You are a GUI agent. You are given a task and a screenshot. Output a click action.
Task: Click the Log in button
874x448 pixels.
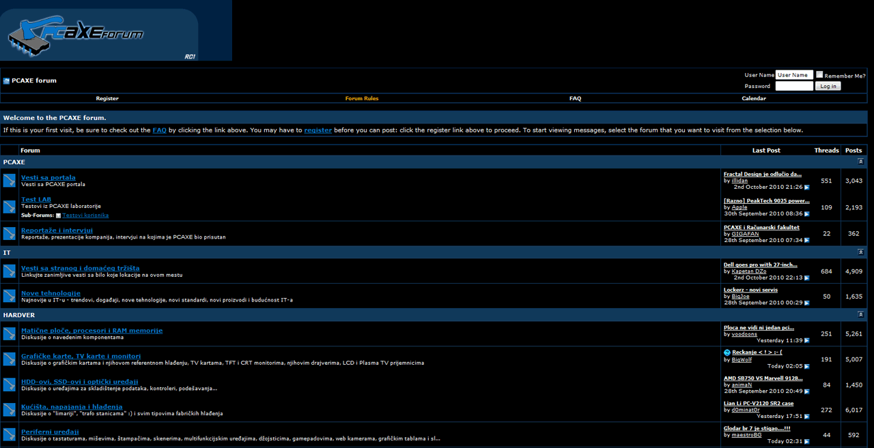click(x=828, y=86)
